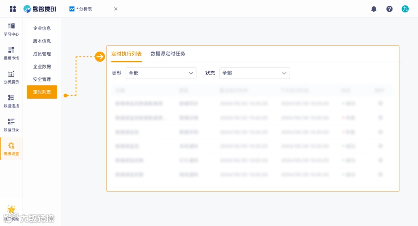The image size is (418, 226).
Task: Open 高级设置 in sidebar
Action: click(x=11, y=149)
